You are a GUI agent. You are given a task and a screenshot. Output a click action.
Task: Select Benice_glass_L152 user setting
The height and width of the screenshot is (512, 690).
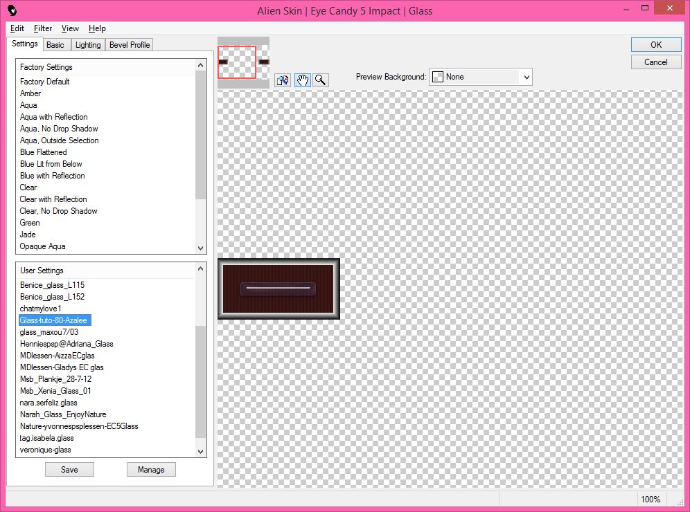tap(53, 297)
